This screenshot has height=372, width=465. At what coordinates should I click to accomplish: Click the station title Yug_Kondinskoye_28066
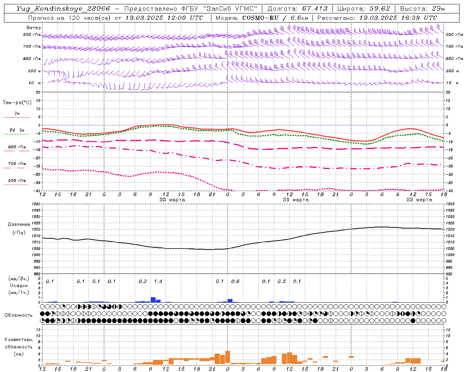pyautogui.click(x=63, y=9)
